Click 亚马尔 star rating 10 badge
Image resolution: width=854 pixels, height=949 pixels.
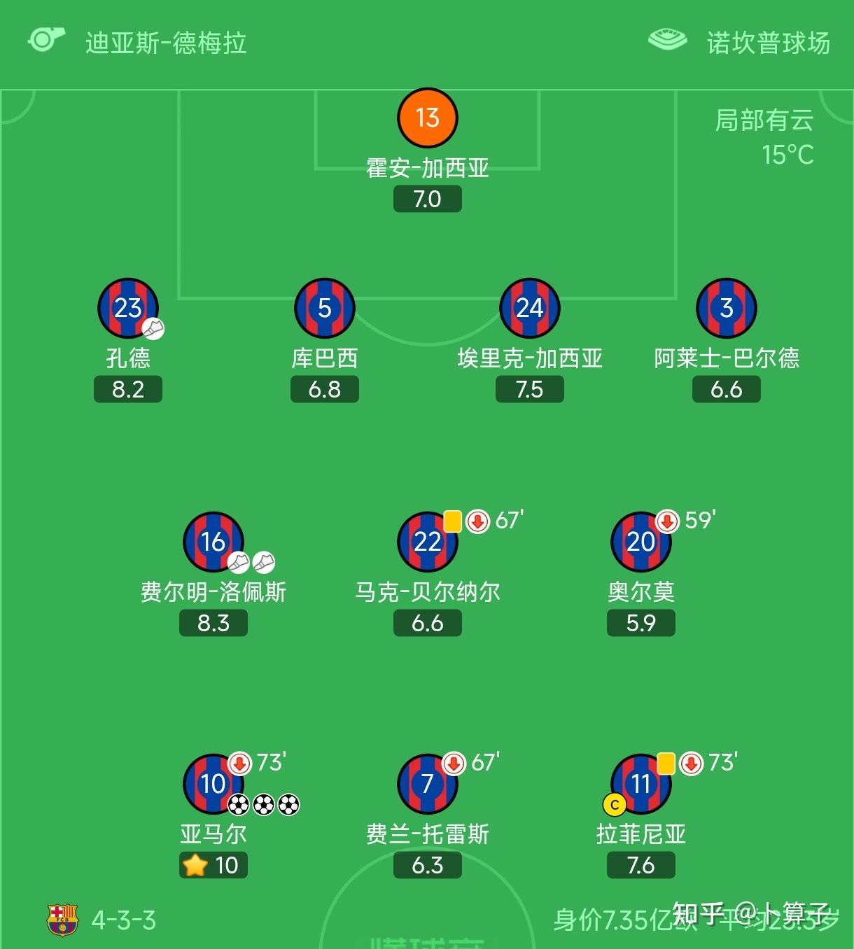213,865
